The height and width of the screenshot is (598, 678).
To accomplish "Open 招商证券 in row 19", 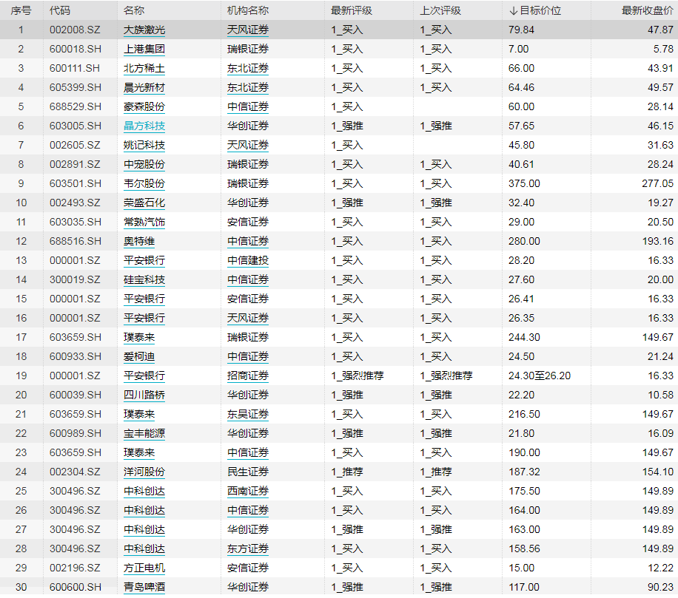I will 248,376.
